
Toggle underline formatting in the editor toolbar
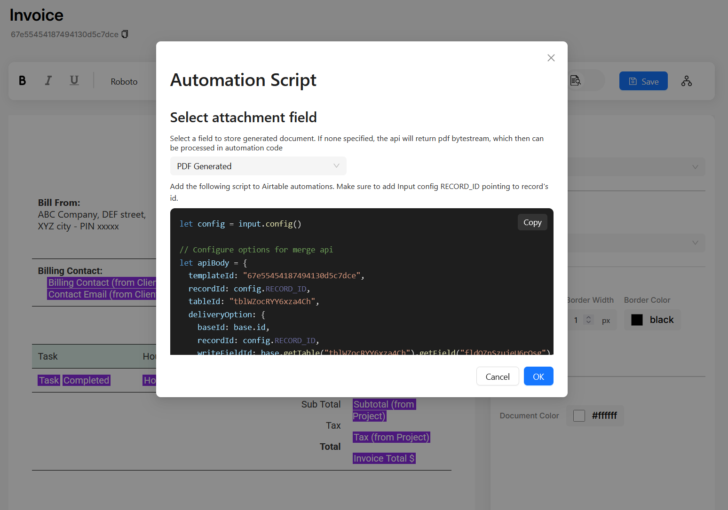(74, 81)
